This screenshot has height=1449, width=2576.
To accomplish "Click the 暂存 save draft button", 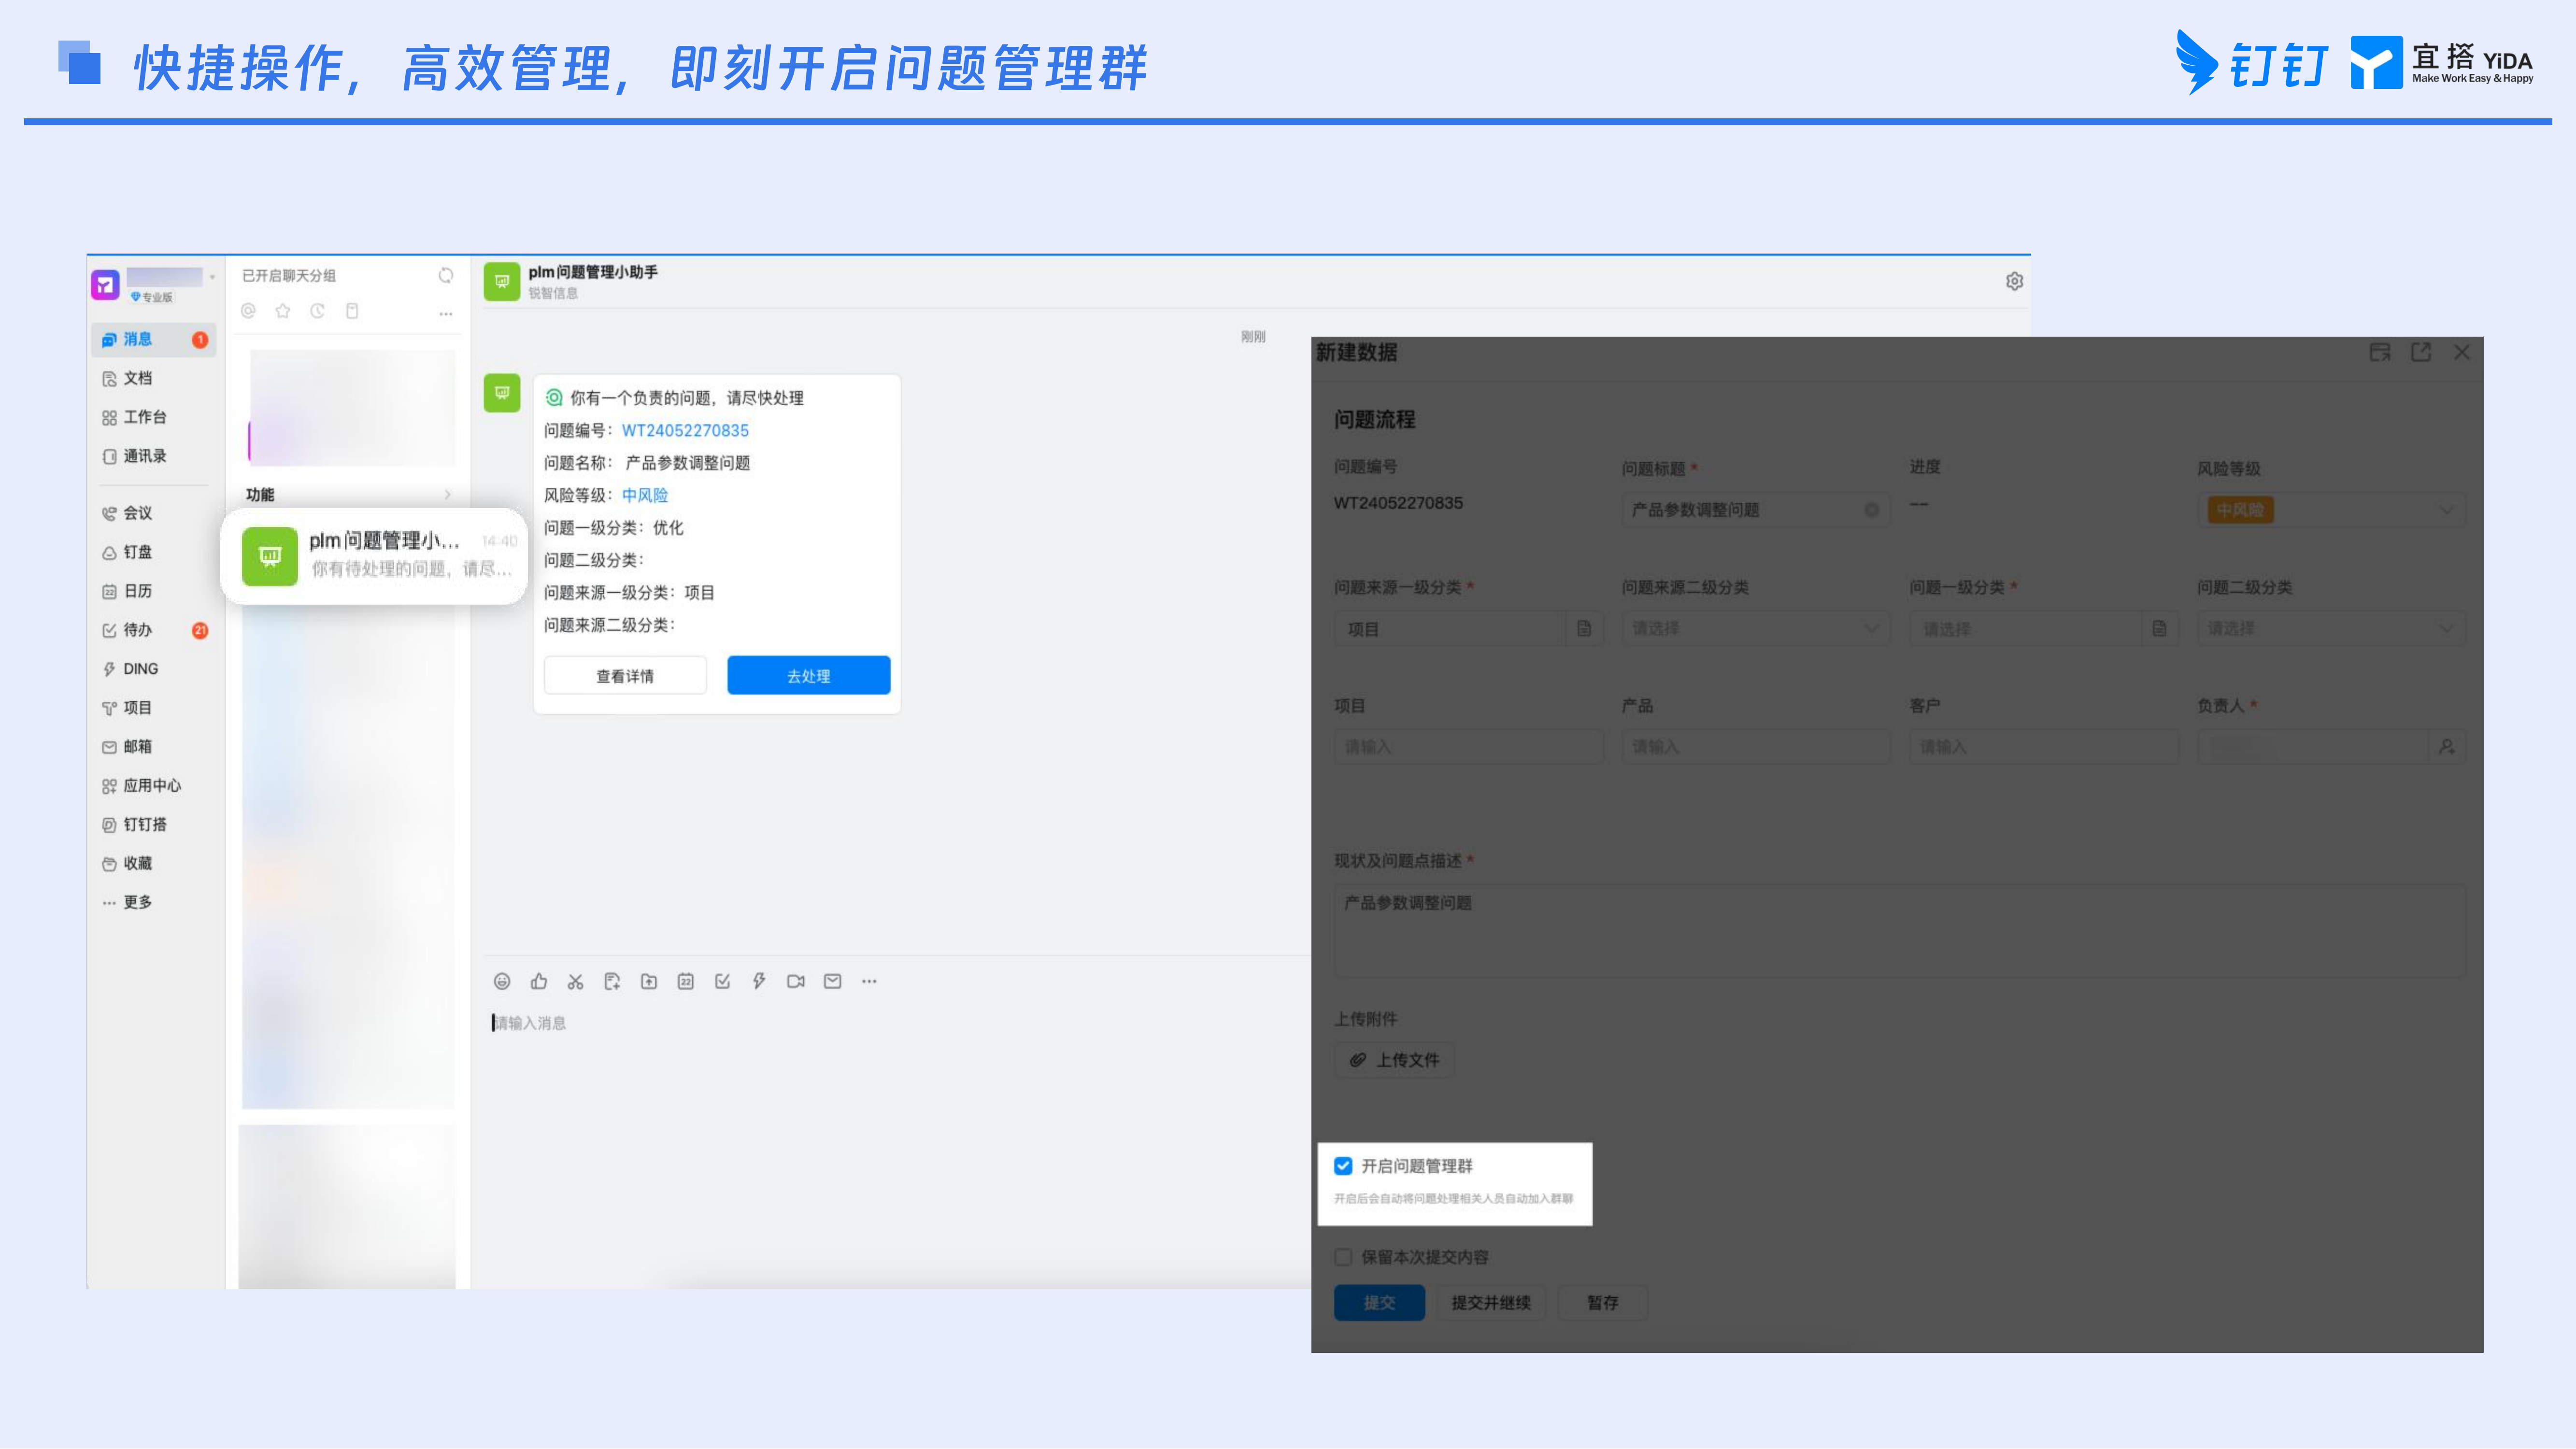I will (1603, 1303).
